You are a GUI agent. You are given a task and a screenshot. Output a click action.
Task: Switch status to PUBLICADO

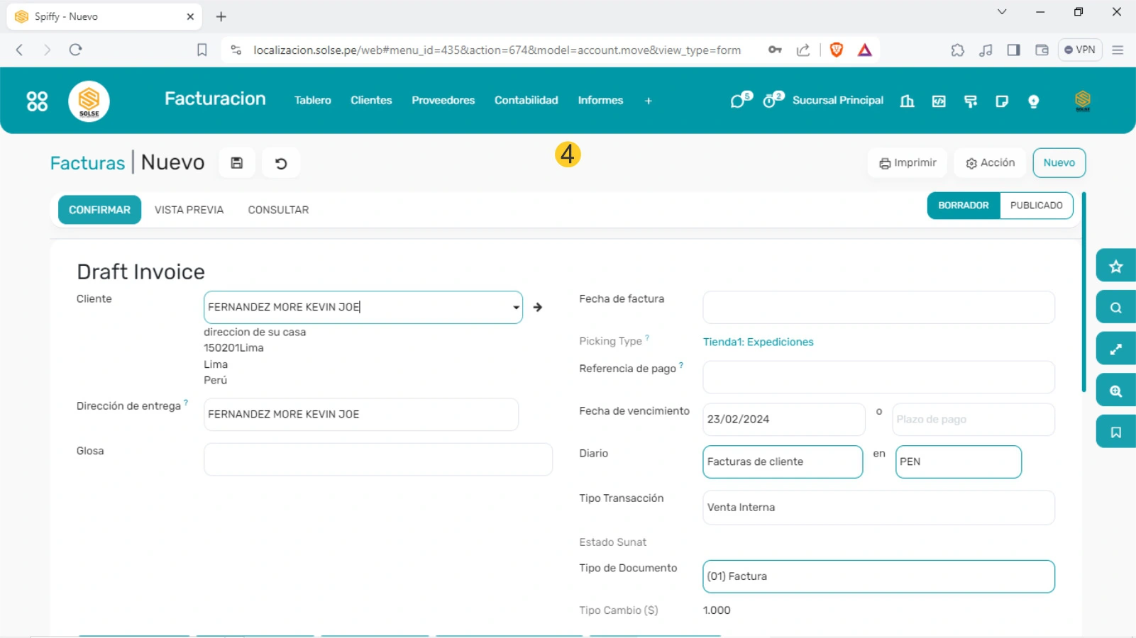pyautogui.click(x=1036, y=206)
